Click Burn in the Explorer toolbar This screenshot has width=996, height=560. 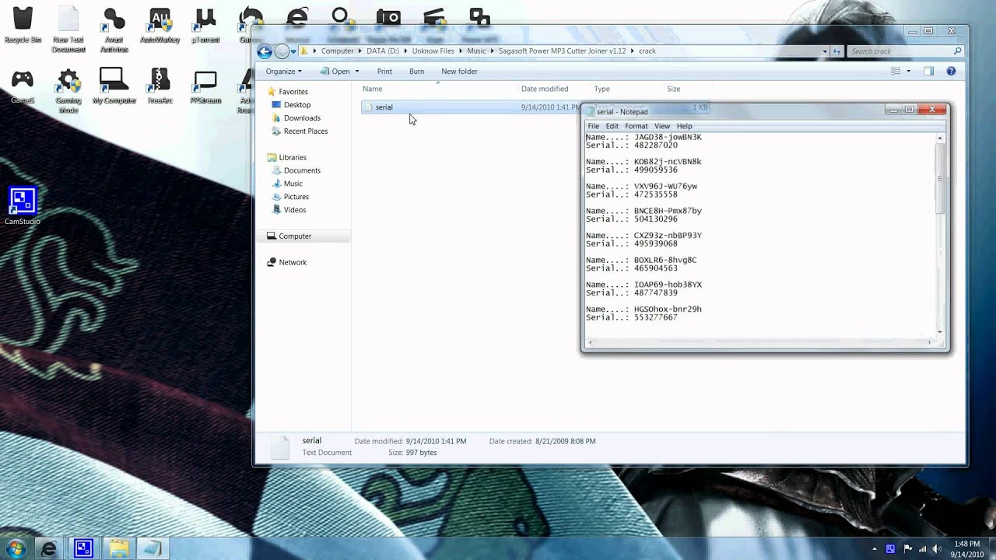[416, 72]
